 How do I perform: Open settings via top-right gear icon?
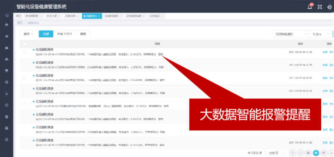tap(329, 7)
